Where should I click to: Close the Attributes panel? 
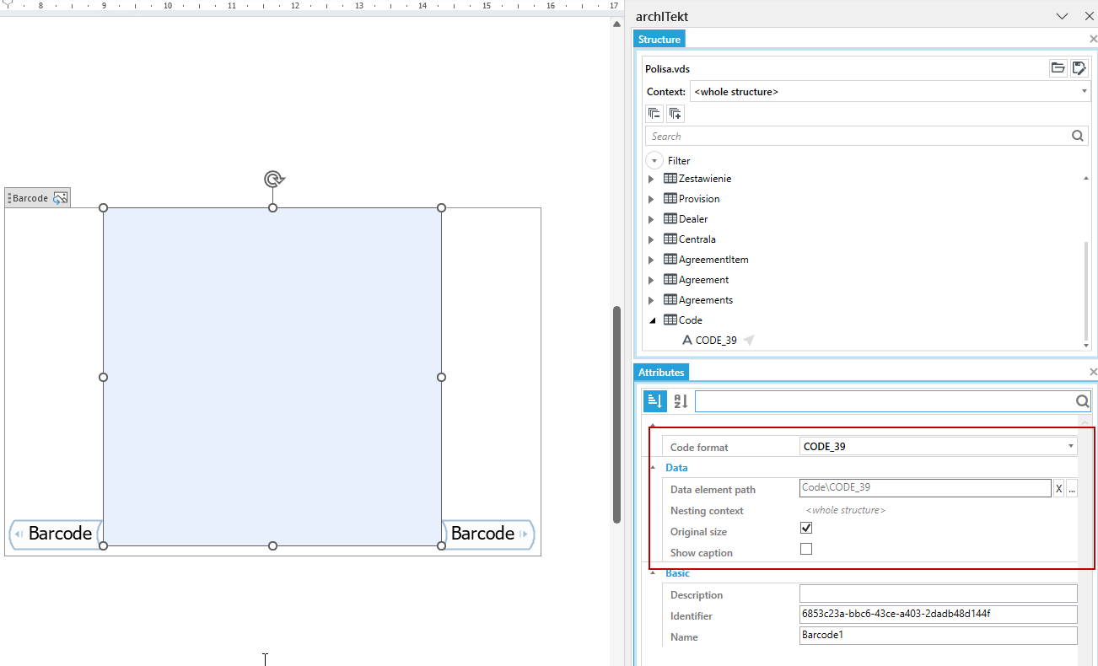coord(1093,372)
